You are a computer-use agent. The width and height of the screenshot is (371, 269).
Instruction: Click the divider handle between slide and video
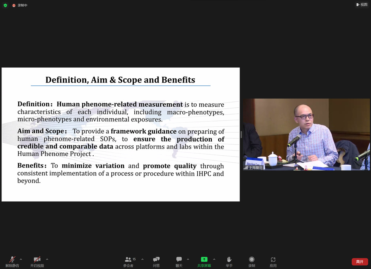pyautogui.click(x=241, y=134)
